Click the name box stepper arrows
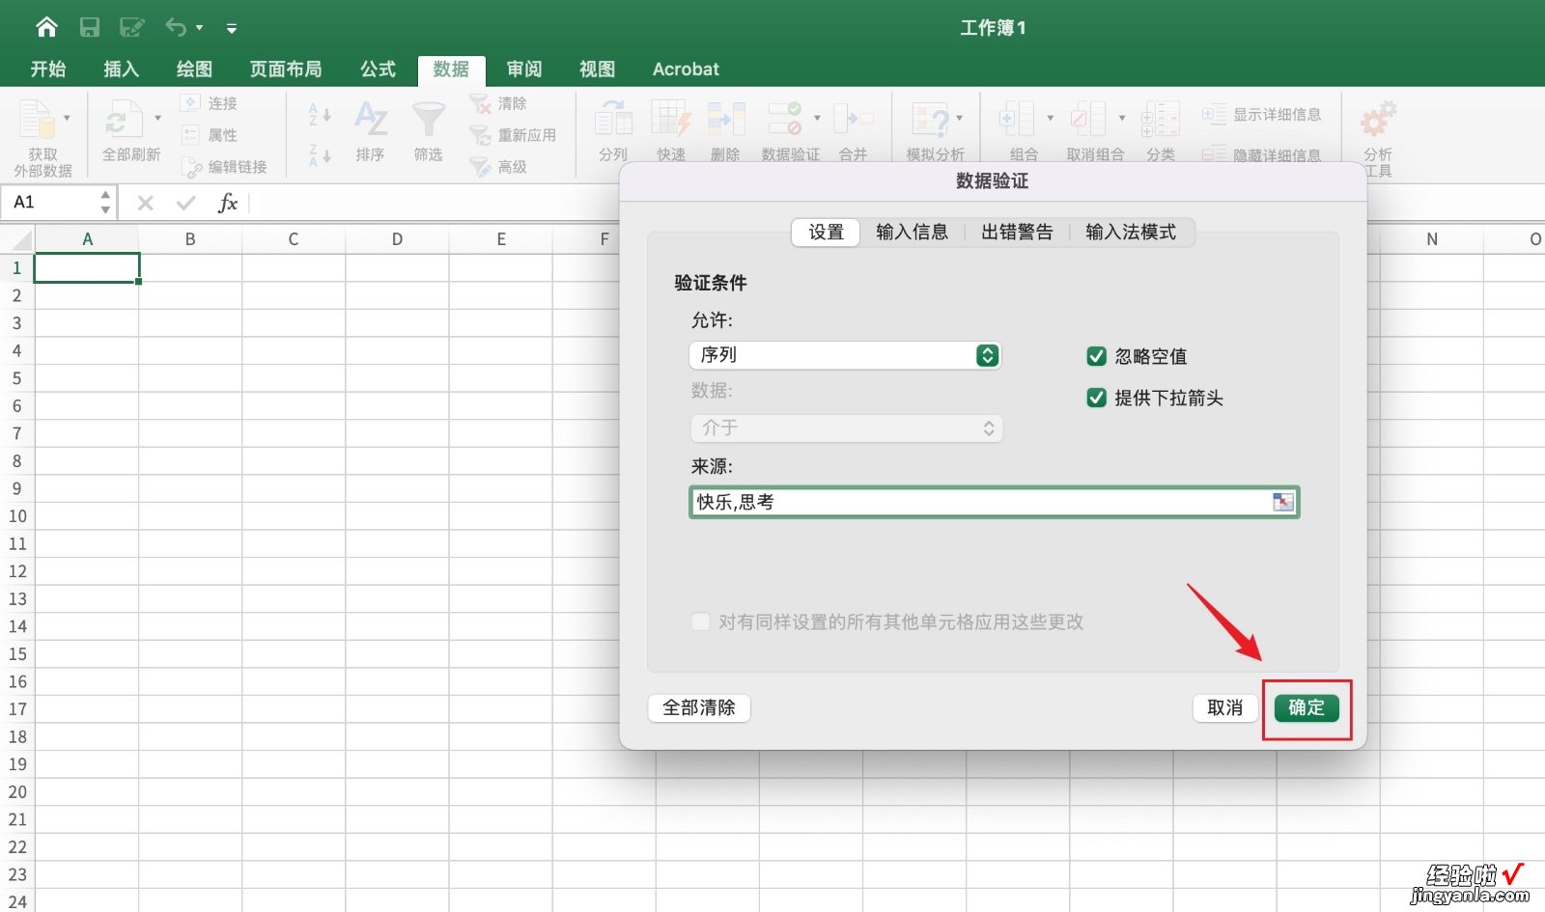Viewport: 1545px width, 912px height. click(105, 203)
